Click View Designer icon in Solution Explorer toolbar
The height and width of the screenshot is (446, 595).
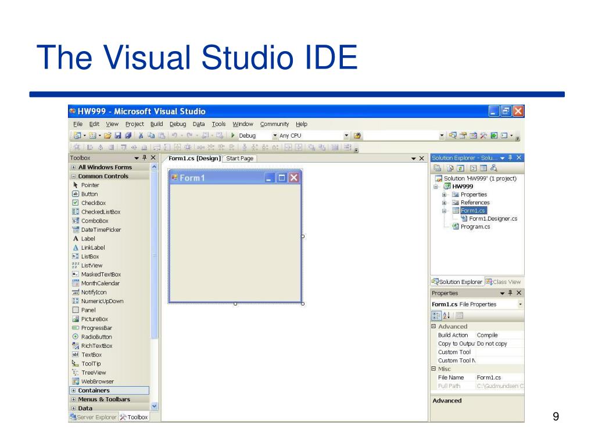[483, 168]
